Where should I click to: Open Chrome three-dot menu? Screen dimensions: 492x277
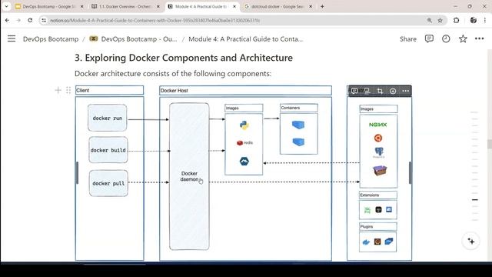(485, 20)
